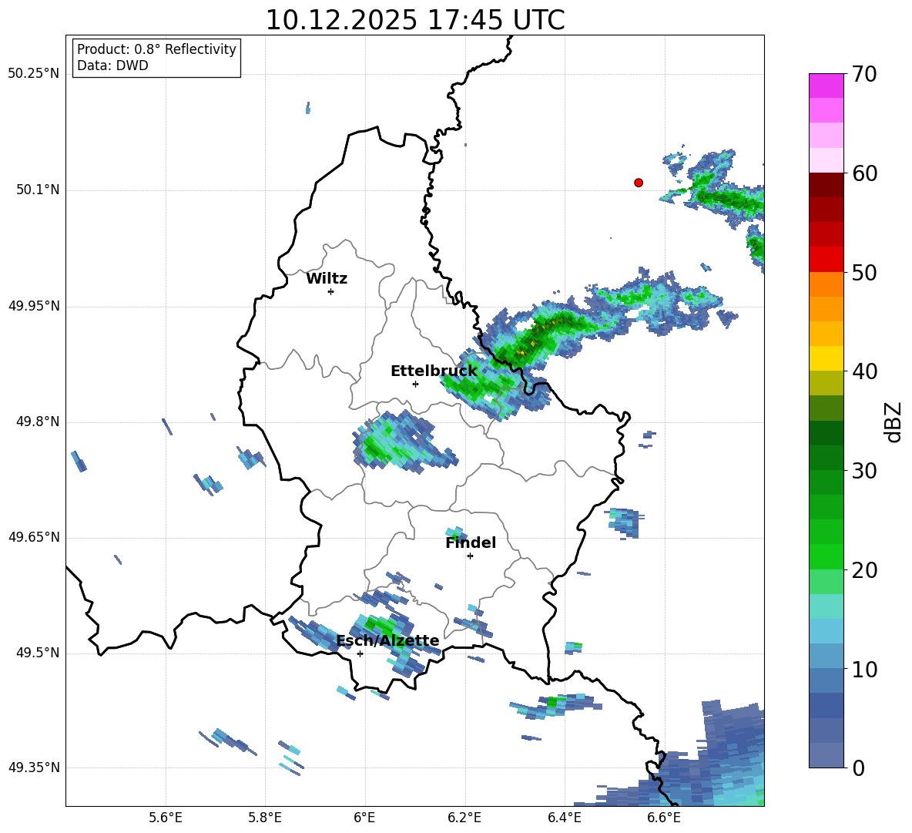Click the orange colorbar segment below 50
This screenshot has width=912, height=833.
tap(826, 284)
